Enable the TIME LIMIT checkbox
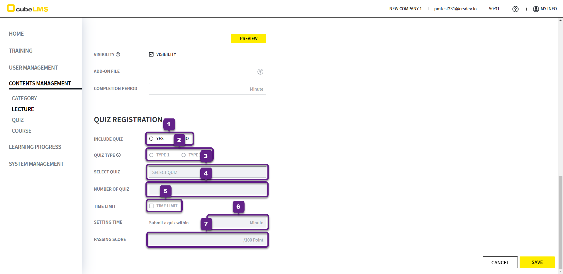 [151, 206]
